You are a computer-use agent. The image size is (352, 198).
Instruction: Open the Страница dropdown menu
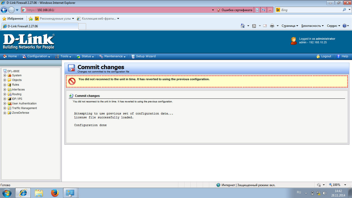coord(290,26)
